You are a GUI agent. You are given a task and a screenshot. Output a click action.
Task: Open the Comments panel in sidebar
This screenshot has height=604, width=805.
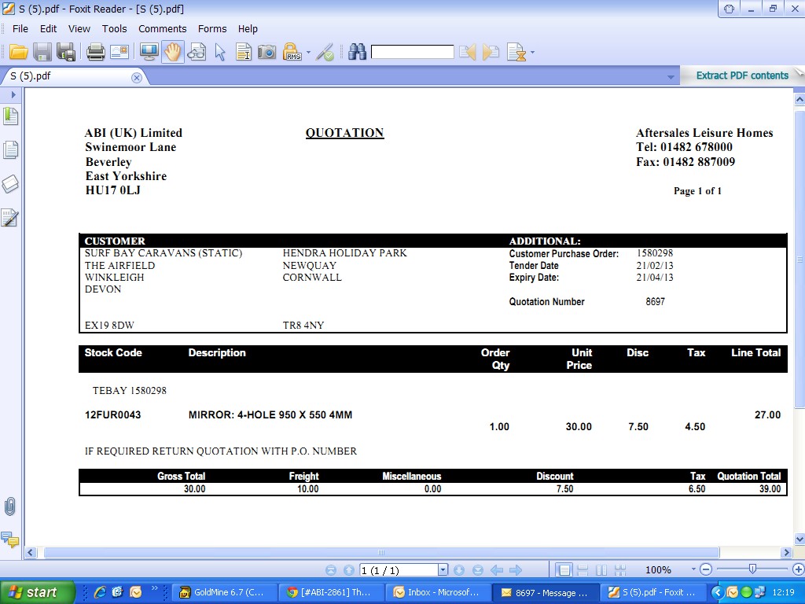coord(10,540)
